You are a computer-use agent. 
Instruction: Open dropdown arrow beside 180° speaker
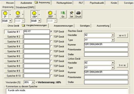click(x=39, y=14)
